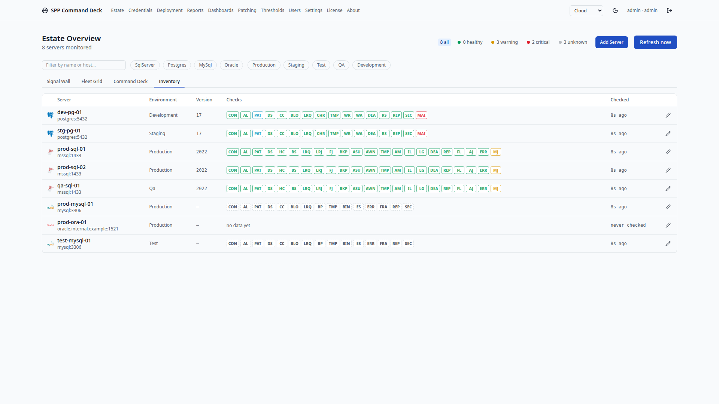Toggle dark mode moon icon

tap(615, 10)
